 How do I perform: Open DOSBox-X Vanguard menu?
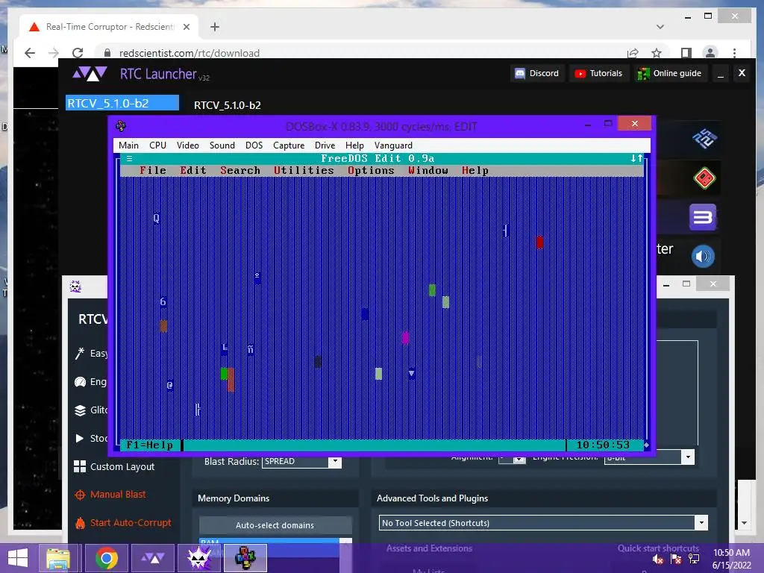[393, 145]
